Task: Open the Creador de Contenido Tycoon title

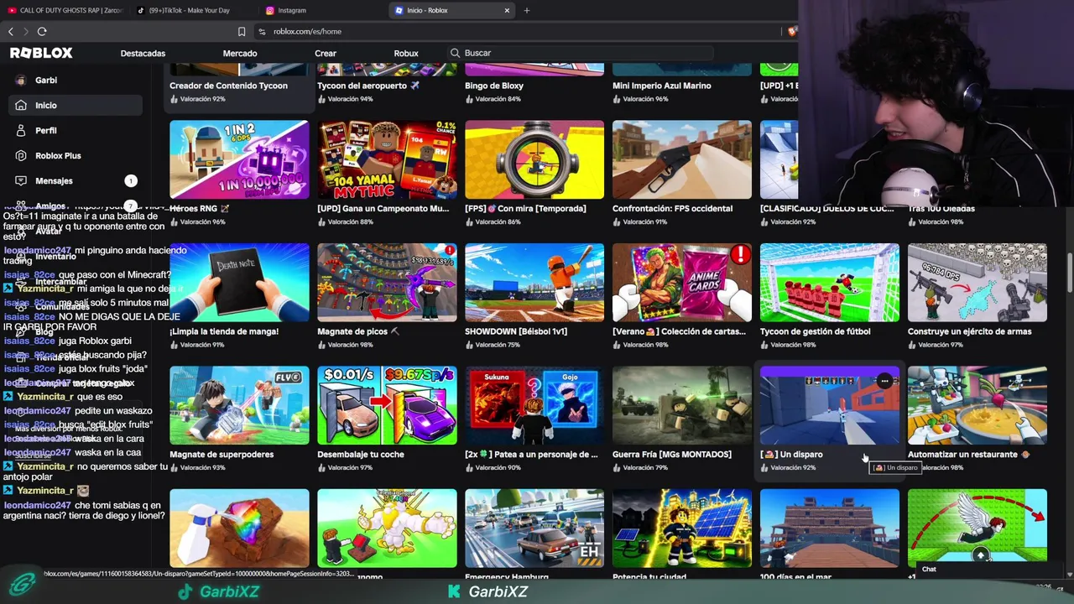Action: (x=228, y=86)
